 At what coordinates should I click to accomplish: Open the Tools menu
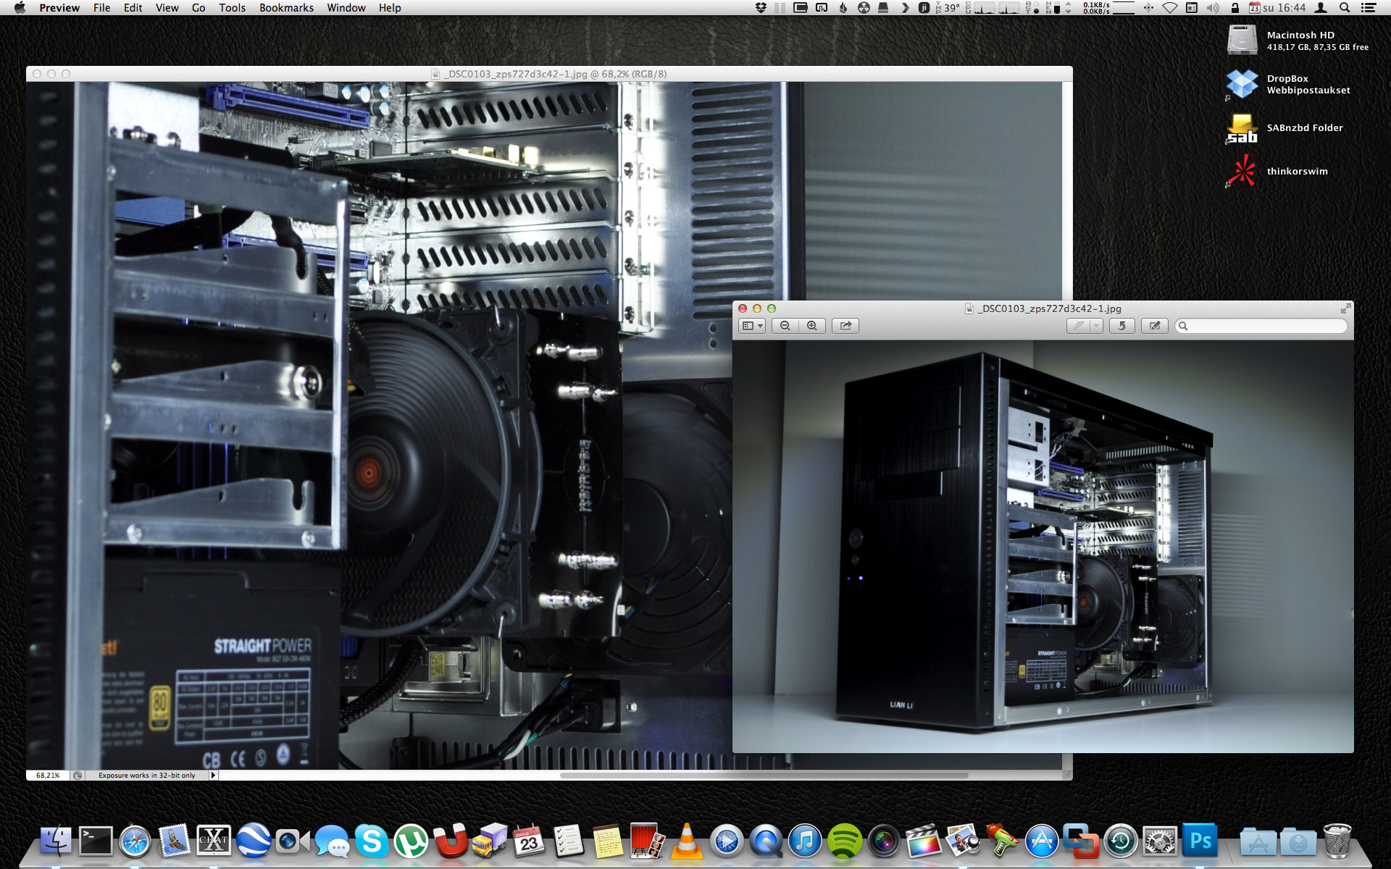tap(232, 8)
